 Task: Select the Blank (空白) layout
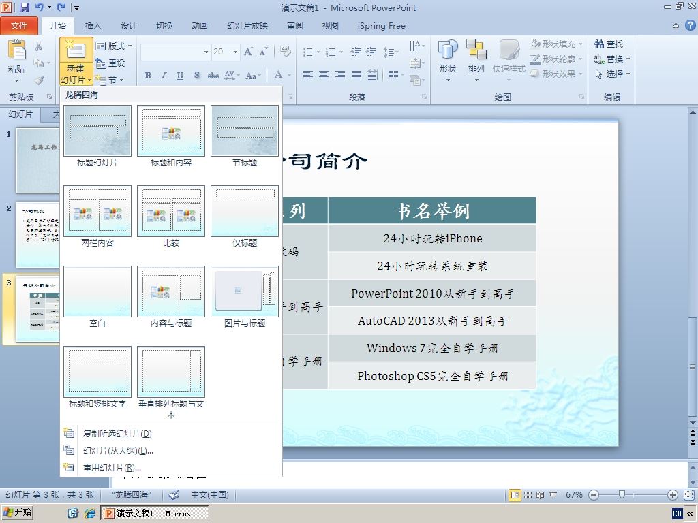click(x=97, y=297)
